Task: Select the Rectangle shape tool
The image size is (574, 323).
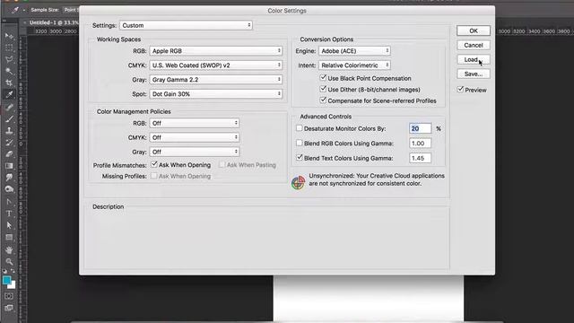Action: [x=9, y=237]
